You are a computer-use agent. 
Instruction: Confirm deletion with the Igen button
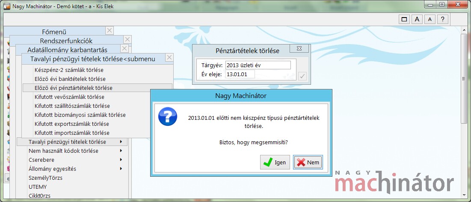pos(275,162)
